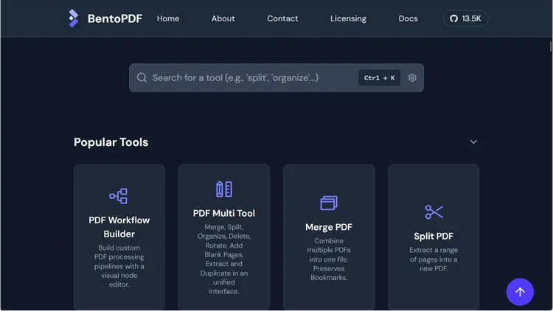This screenshot has height=311, width=553.
Task: Click the page vertical scrollbar thumb
Action: click(x=551, y=46)
